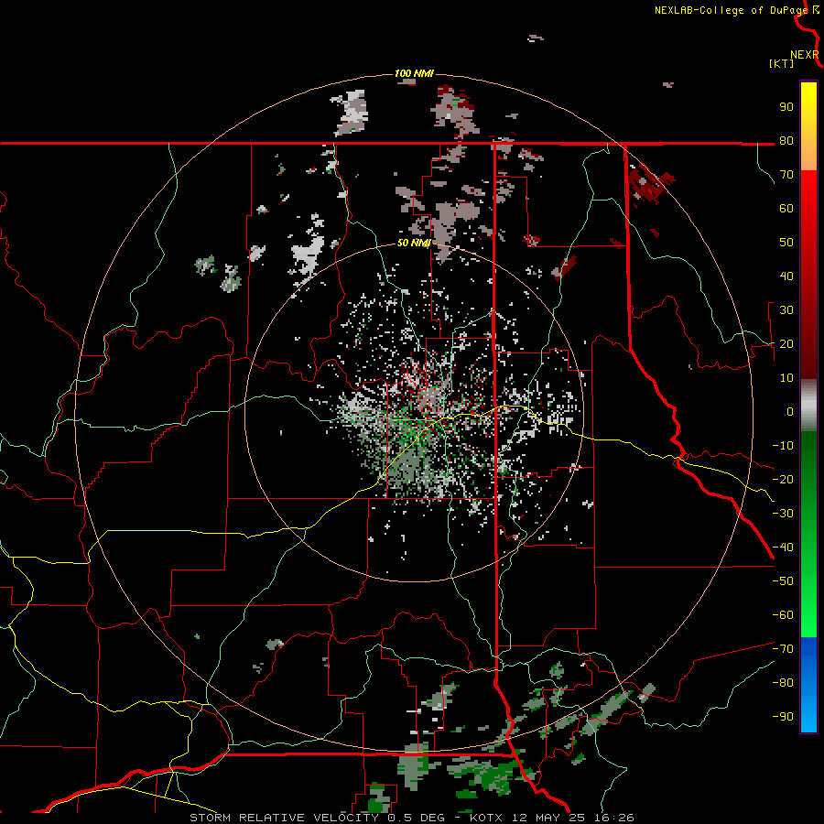The image size is (824, 824).
Task: Click the 30 value on velocity scale
Action: click(786, 310)
